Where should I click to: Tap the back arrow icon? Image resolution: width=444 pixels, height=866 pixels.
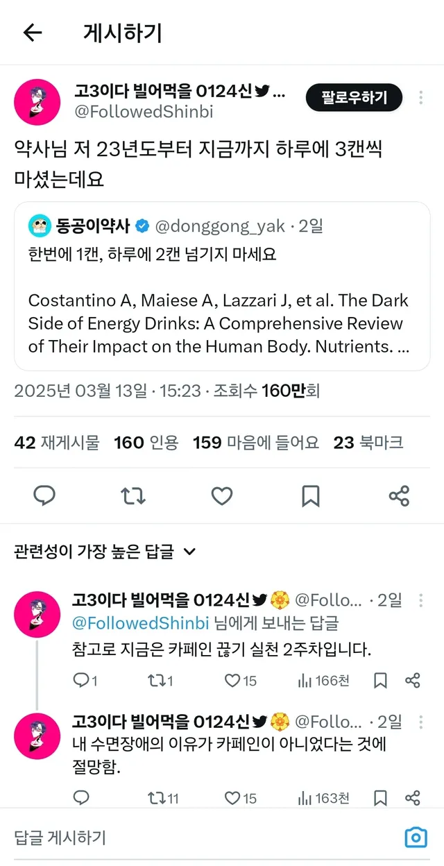(x=33, y=32)
